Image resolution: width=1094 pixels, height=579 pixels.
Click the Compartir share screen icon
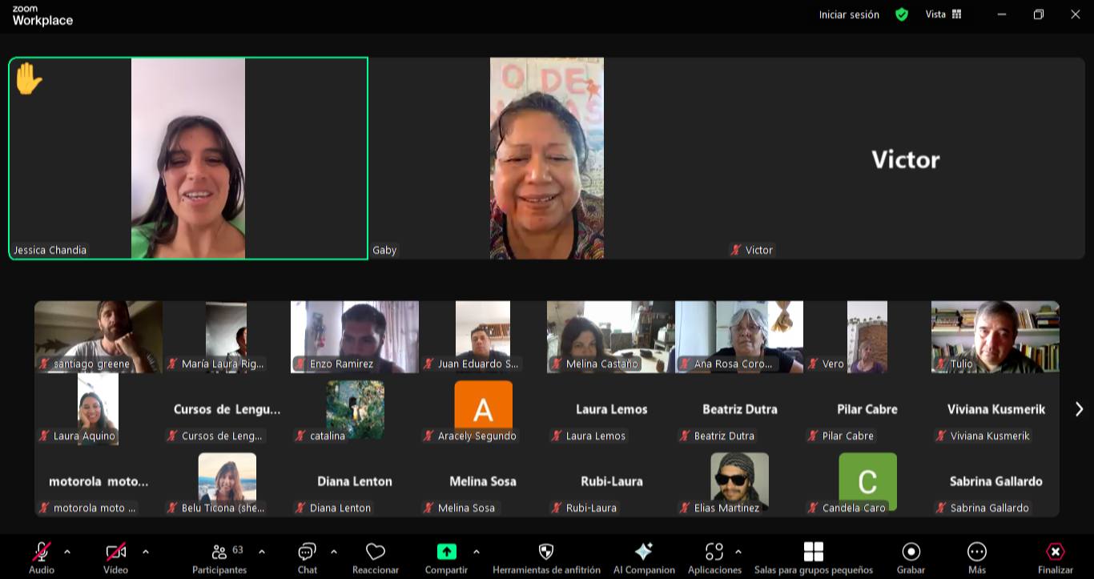(x=446, y=552)
